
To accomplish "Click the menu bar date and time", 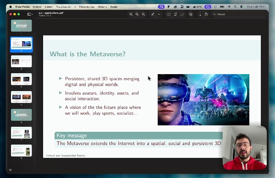I will point(256,7).
